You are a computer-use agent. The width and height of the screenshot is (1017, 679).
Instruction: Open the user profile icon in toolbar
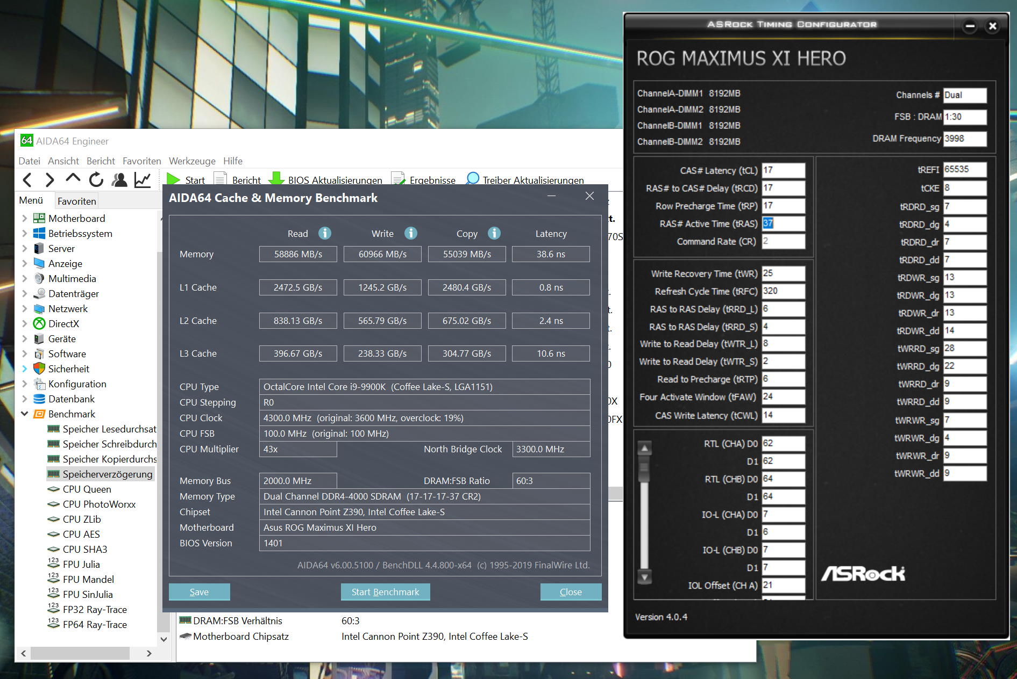pos(119,179)
